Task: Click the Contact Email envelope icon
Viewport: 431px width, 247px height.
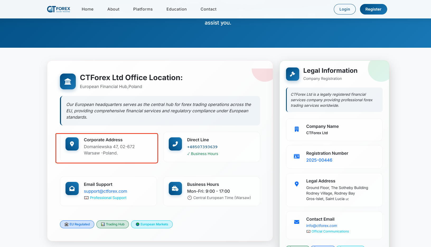Action: [x=297, y=222]
